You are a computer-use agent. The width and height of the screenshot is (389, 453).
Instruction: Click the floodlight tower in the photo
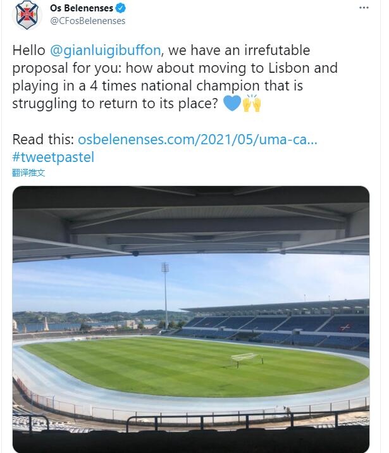point(165,291)
